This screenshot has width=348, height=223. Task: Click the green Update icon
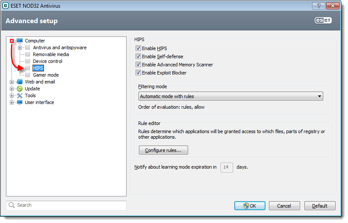coord(20,89)
